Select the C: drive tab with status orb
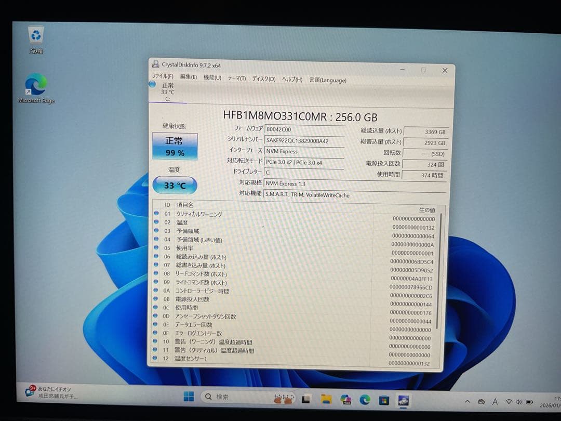 tap(167, 92)
